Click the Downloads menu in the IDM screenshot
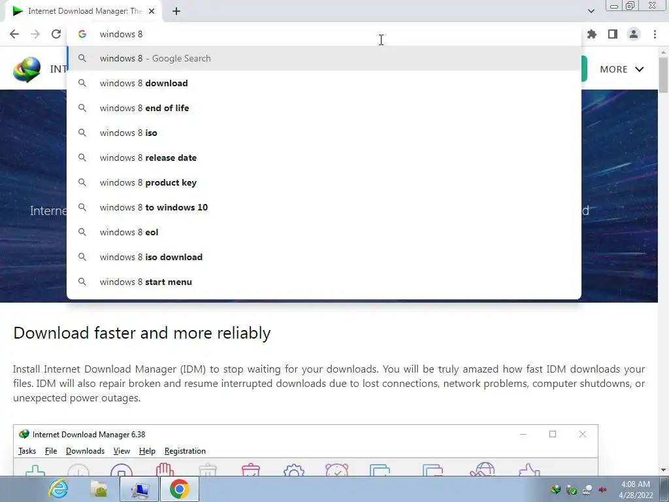The height and width of the screenshot is (502, 669). pyautogui.click(x=86, y=451)
